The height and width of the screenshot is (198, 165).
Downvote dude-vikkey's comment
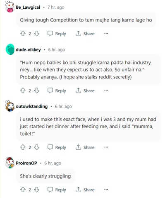point(37,90)
